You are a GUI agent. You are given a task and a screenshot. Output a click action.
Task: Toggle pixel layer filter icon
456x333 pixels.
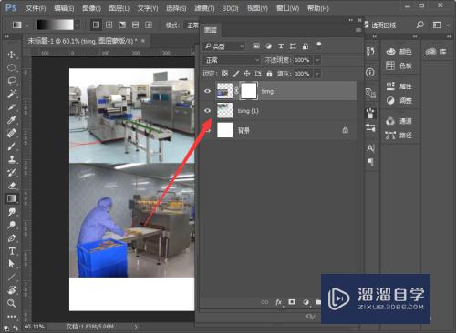click(x=256, y=46)
